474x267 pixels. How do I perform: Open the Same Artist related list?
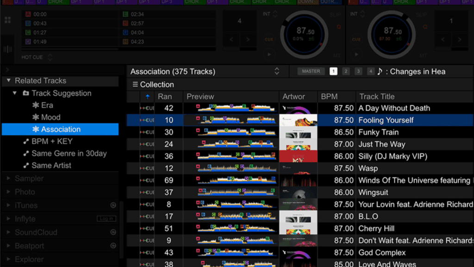coord(51,165)
